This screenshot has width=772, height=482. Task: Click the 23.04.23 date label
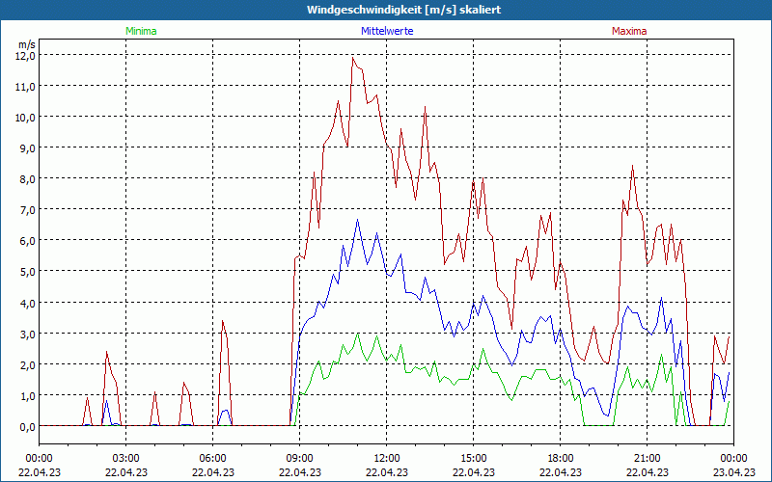click(733, 472)
